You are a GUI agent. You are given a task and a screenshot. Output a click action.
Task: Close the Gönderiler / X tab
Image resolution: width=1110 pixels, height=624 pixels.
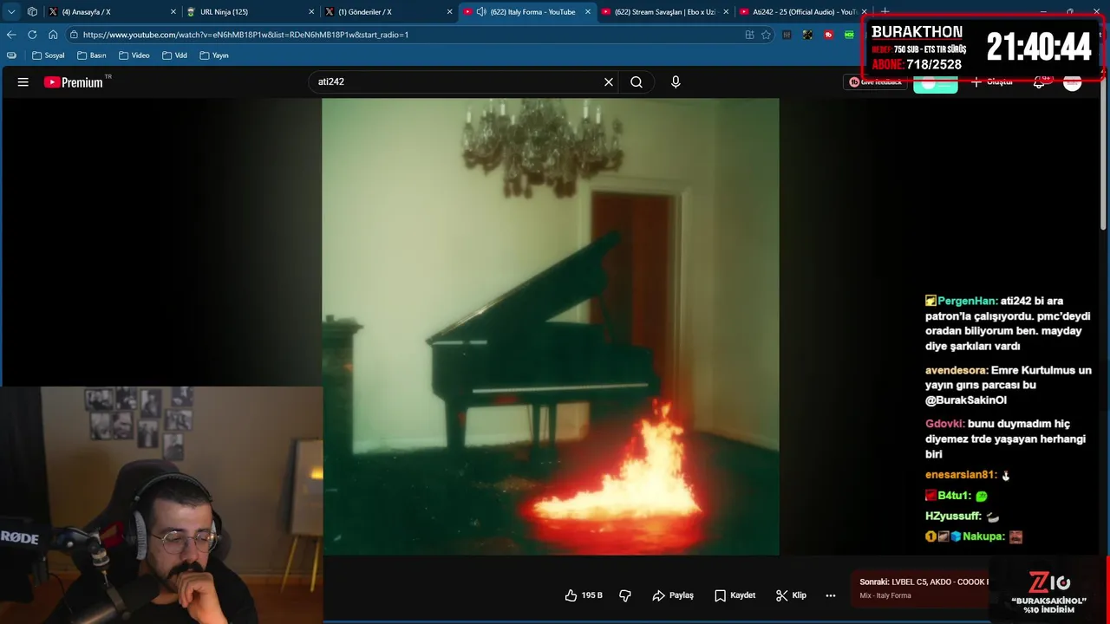point(449,12)
